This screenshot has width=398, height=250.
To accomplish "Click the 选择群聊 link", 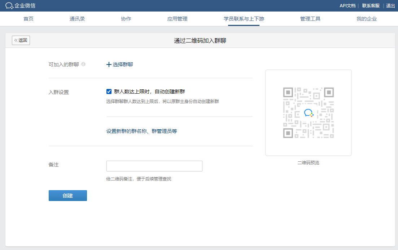I will pos(123,64).
